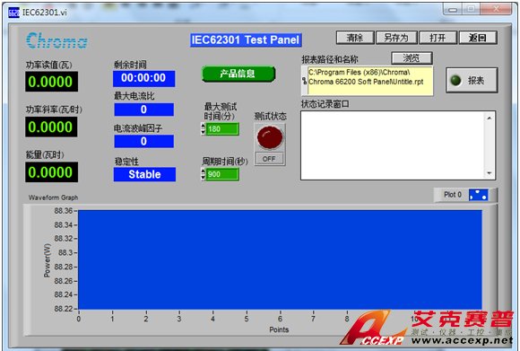Click the power slope 0.0000 display
Image resolution: width=520 pixels, height=351 pixels.
pyautogui.click(x=51, y=127)
